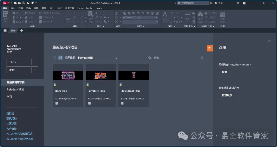Click the 打开... button
Image resolution: width=277 pixels, height=147 pixels.
tap(19, 62)
